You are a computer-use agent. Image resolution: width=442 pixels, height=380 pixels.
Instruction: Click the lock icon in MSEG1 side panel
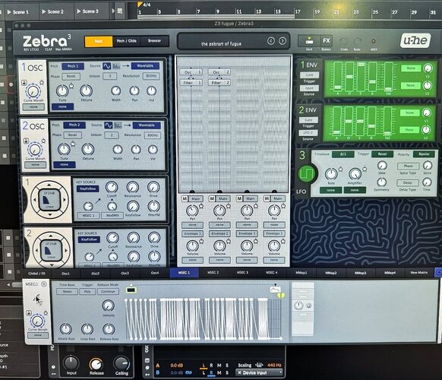[x=28, y=313]
